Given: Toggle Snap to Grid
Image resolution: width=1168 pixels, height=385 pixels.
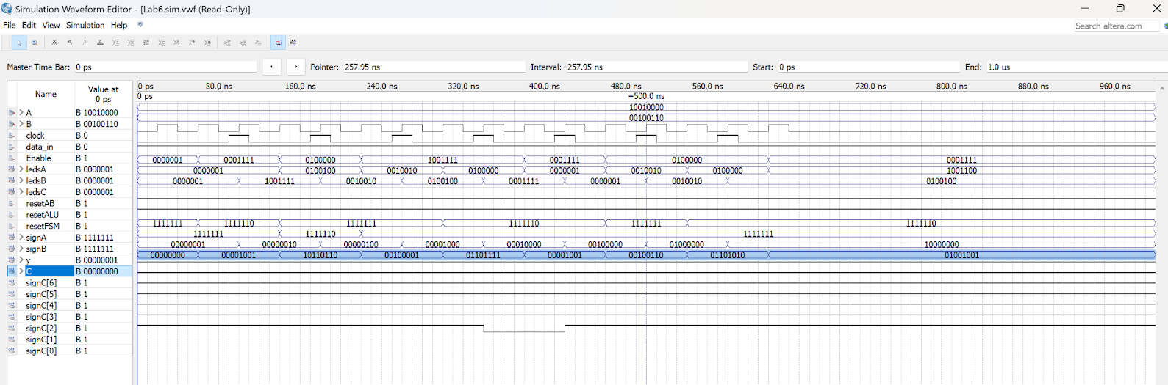Looking at the screenshot, I should pos(278,43).
